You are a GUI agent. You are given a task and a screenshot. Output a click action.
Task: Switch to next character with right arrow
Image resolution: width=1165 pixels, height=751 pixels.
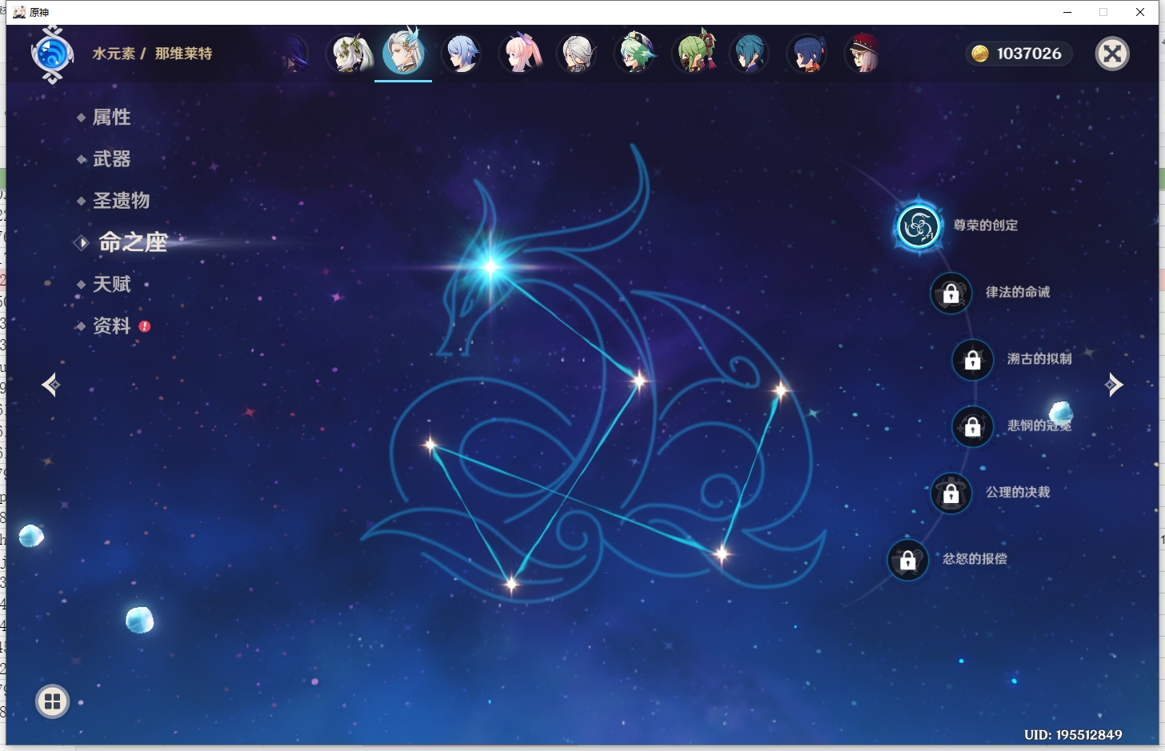1114,385
